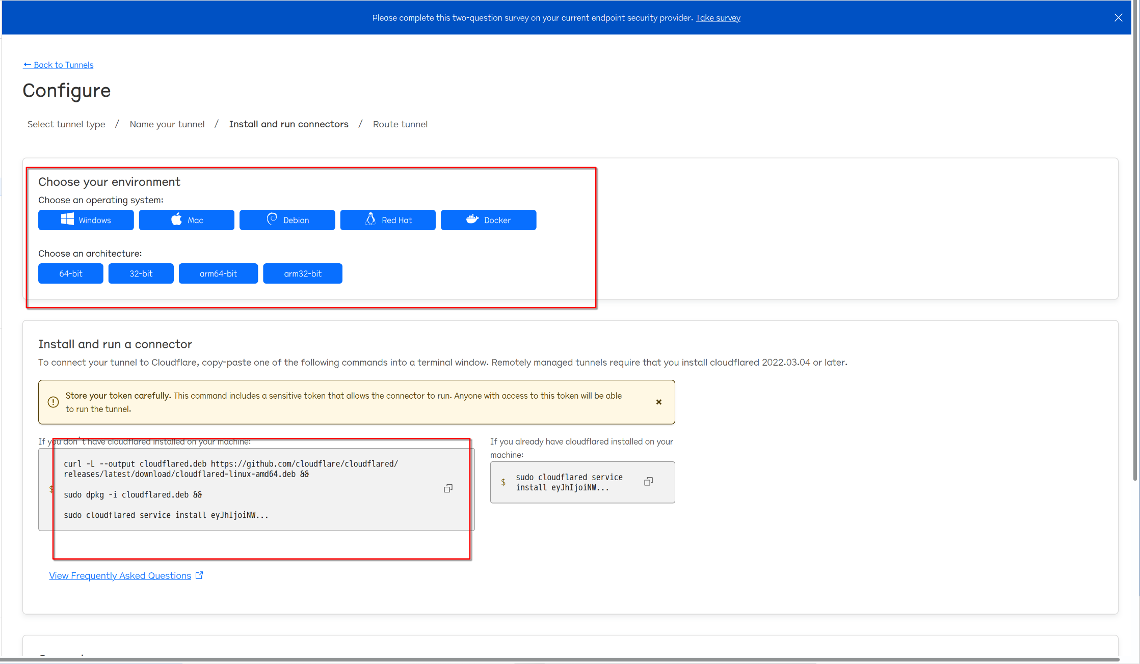Image resolution: width=1140 pixels, height=664 pixels.
Task: Click the 'Install and run a connector' heading
Action: tap(115, 344)
